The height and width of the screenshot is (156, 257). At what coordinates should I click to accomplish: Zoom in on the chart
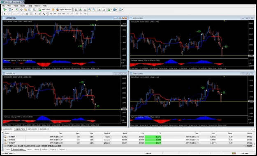click(x=90, y=10)
